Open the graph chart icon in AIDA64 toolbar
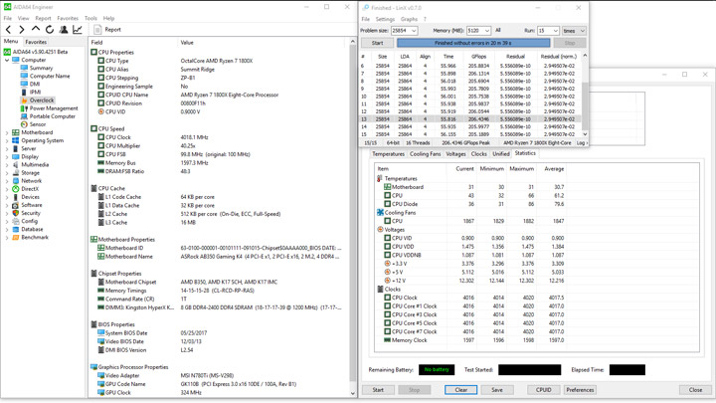The width and height of the screenshot is (716, 403). click(x=78, y=30)
